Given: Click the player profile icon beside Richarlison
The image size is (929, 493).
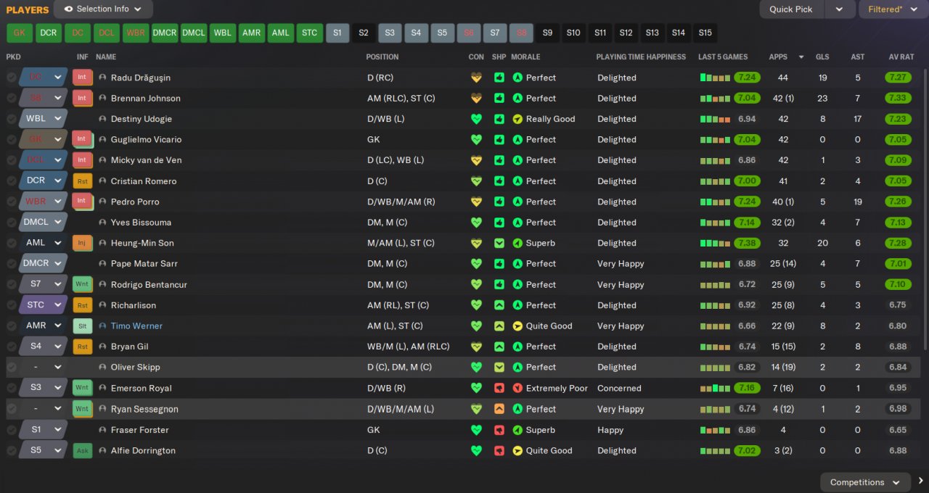Looking at the screenshot, I should point(102,305).
